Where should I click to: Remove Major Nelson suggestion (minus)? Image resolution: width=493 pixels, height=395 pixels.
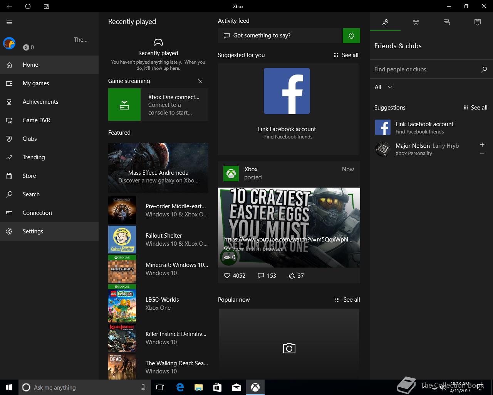coord(482,154)
